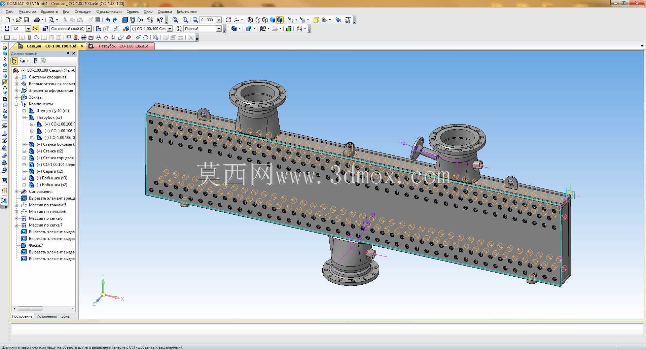Select Массив по сетке:6 in the tree
Image resolution: width=646 pixels, height=350 pixels.
(45, 218)
